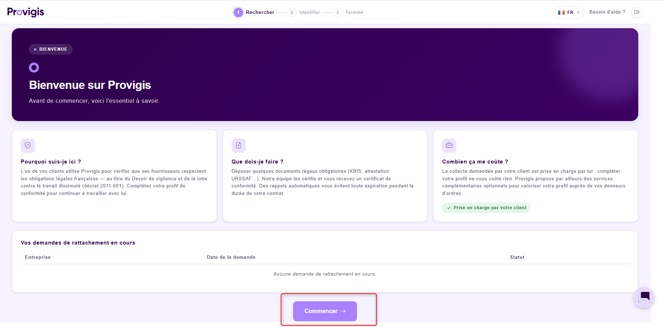Screen dimensions: 664x327
Task: Click 'Vos demandes de rattachement en cours' heading
Action: 78,243
